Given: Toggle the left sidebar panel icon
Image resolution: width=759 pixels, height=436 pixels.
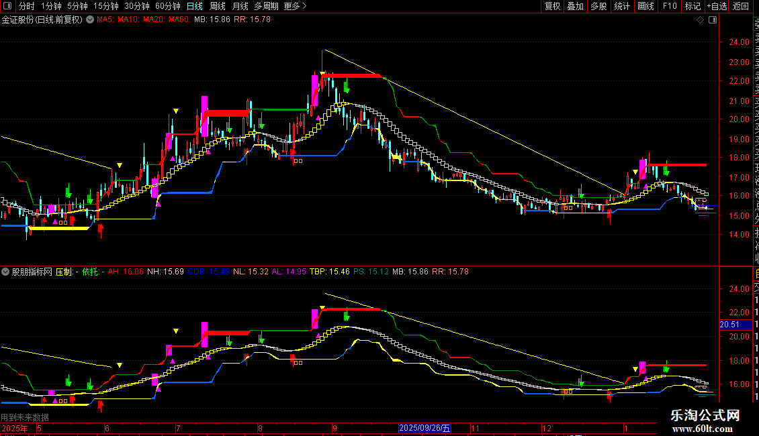Looking at the screenshot, I should click(7, 7).
